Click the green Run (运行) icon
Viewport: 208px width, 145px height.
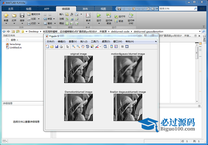coord(99,15)
